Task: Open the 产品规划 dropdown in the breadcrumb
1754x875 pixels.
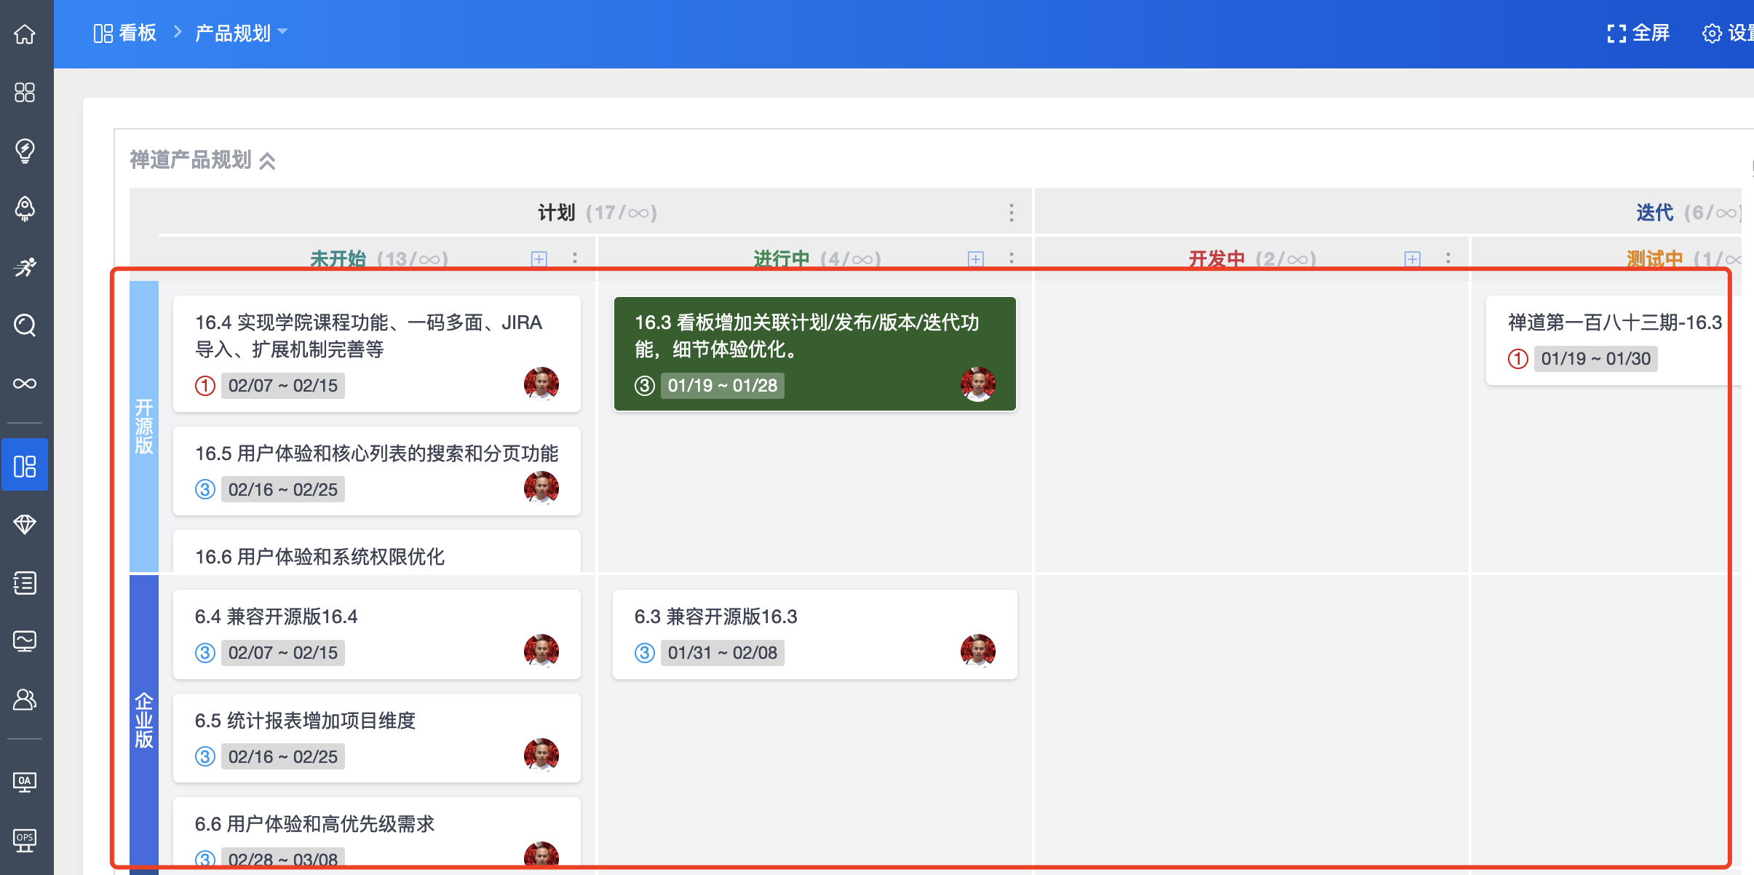Action: pos(241,33)
